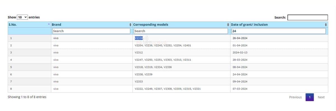This screenshot has height=111, width=336.
Task: Click the V2338, V2339 models cell
Action: [181, 74]
